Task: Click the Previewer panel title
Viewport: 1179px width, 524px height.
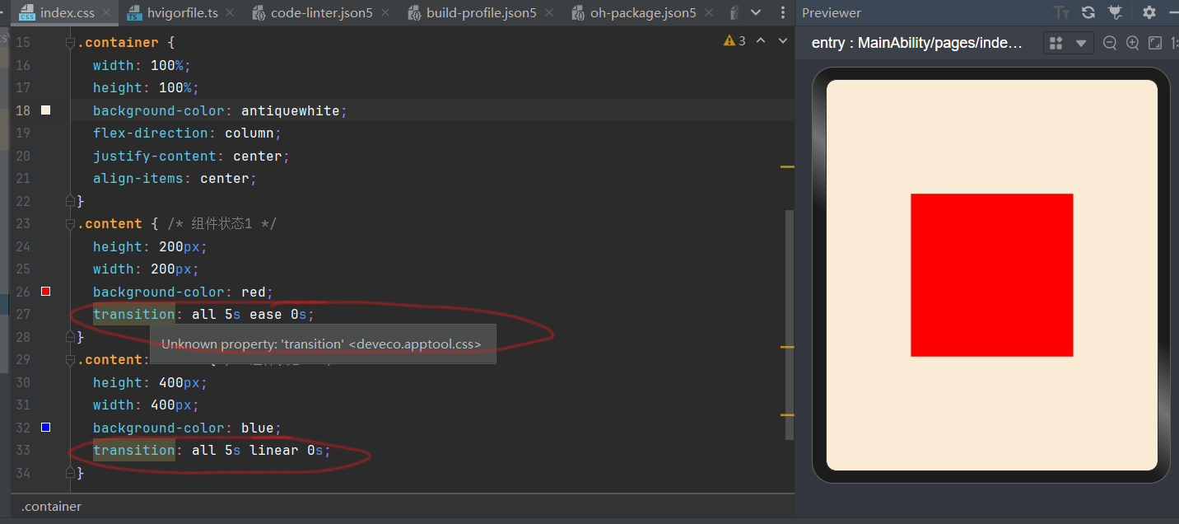Action: pos(832,13)
